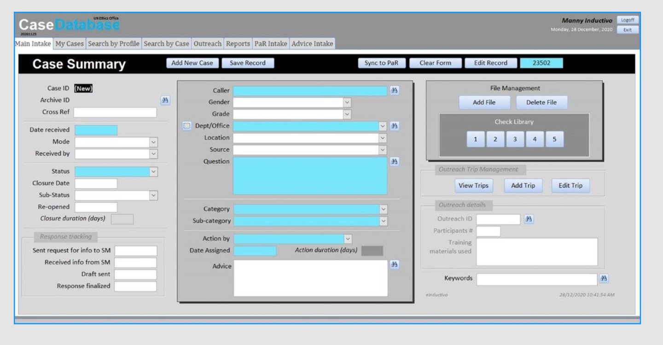This screenshot has width=663, height=345.
Task: Select Check Library button 1
Action: pyautogui.click(x=476, y=139)
